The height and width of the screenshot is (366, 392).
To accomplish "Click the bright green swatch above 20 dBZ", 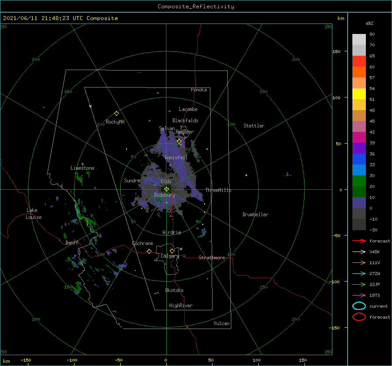I will pos(359,181).
